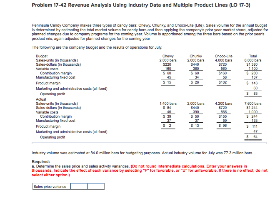
Task: Click actual Chewy contribution margin $39
Action: click(x=167, y=116)
